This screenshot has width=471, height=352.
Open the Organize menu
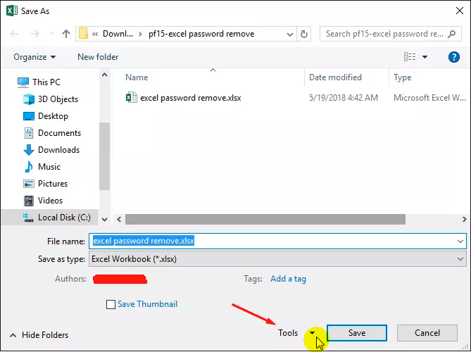click(x=34, y=57)
